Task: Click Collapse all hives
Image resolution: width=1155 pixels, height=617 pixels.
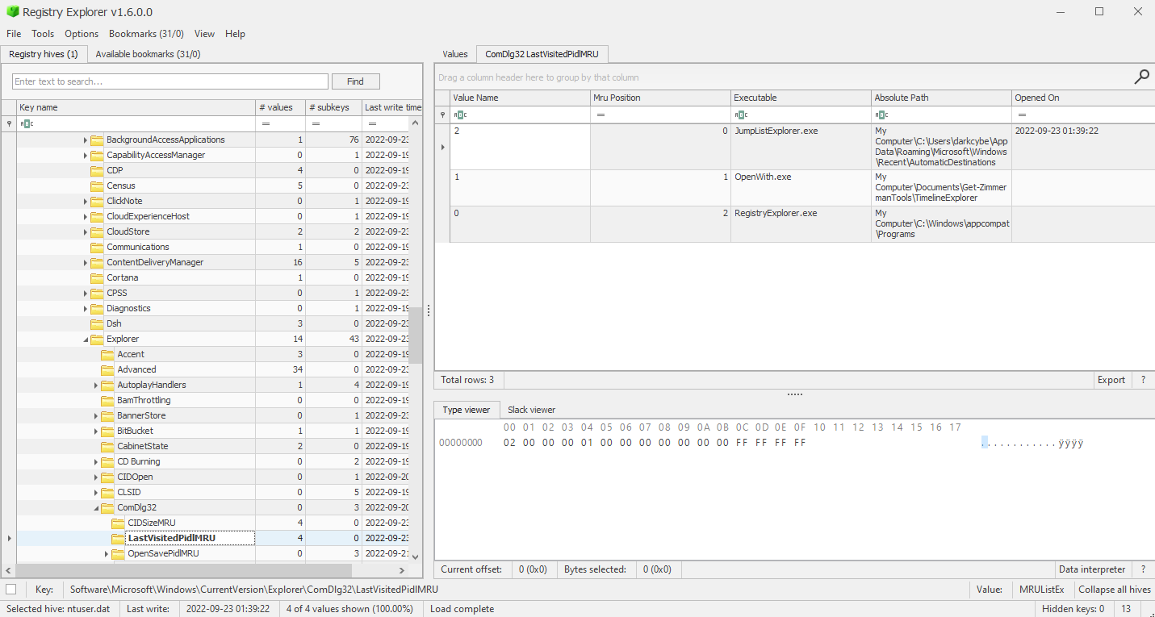Action: [1115, 590]
